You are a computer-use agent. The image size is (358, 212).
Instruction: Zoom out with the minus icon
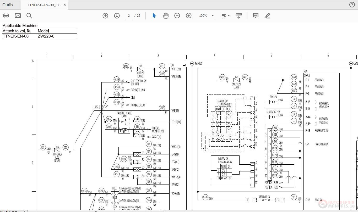(177, 15)
